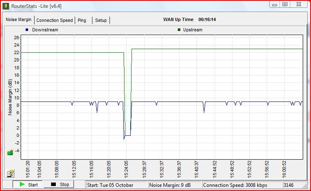Click the Start date status field
This screenshot has width=311, height=191.
click(x=116, y=185)
